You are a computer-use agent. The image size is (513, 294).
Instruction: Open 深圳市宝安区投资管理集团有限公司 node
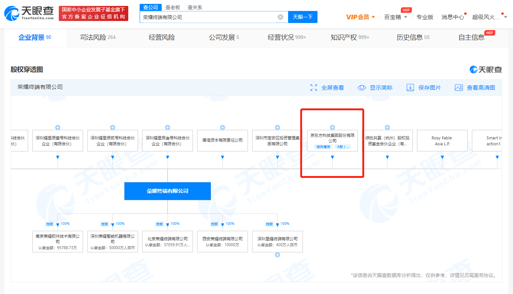tap(277, 140)
